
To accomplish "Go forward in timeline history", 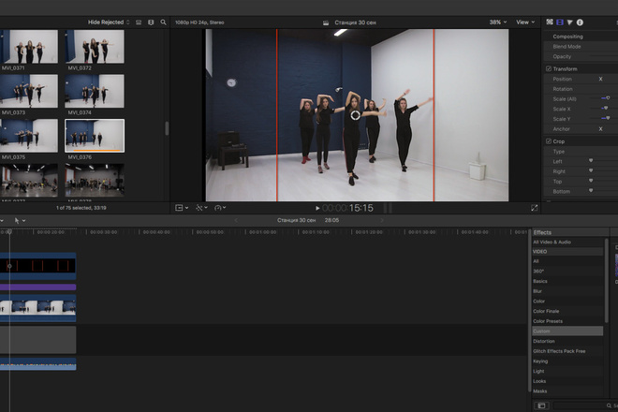I will click(381, 220).
